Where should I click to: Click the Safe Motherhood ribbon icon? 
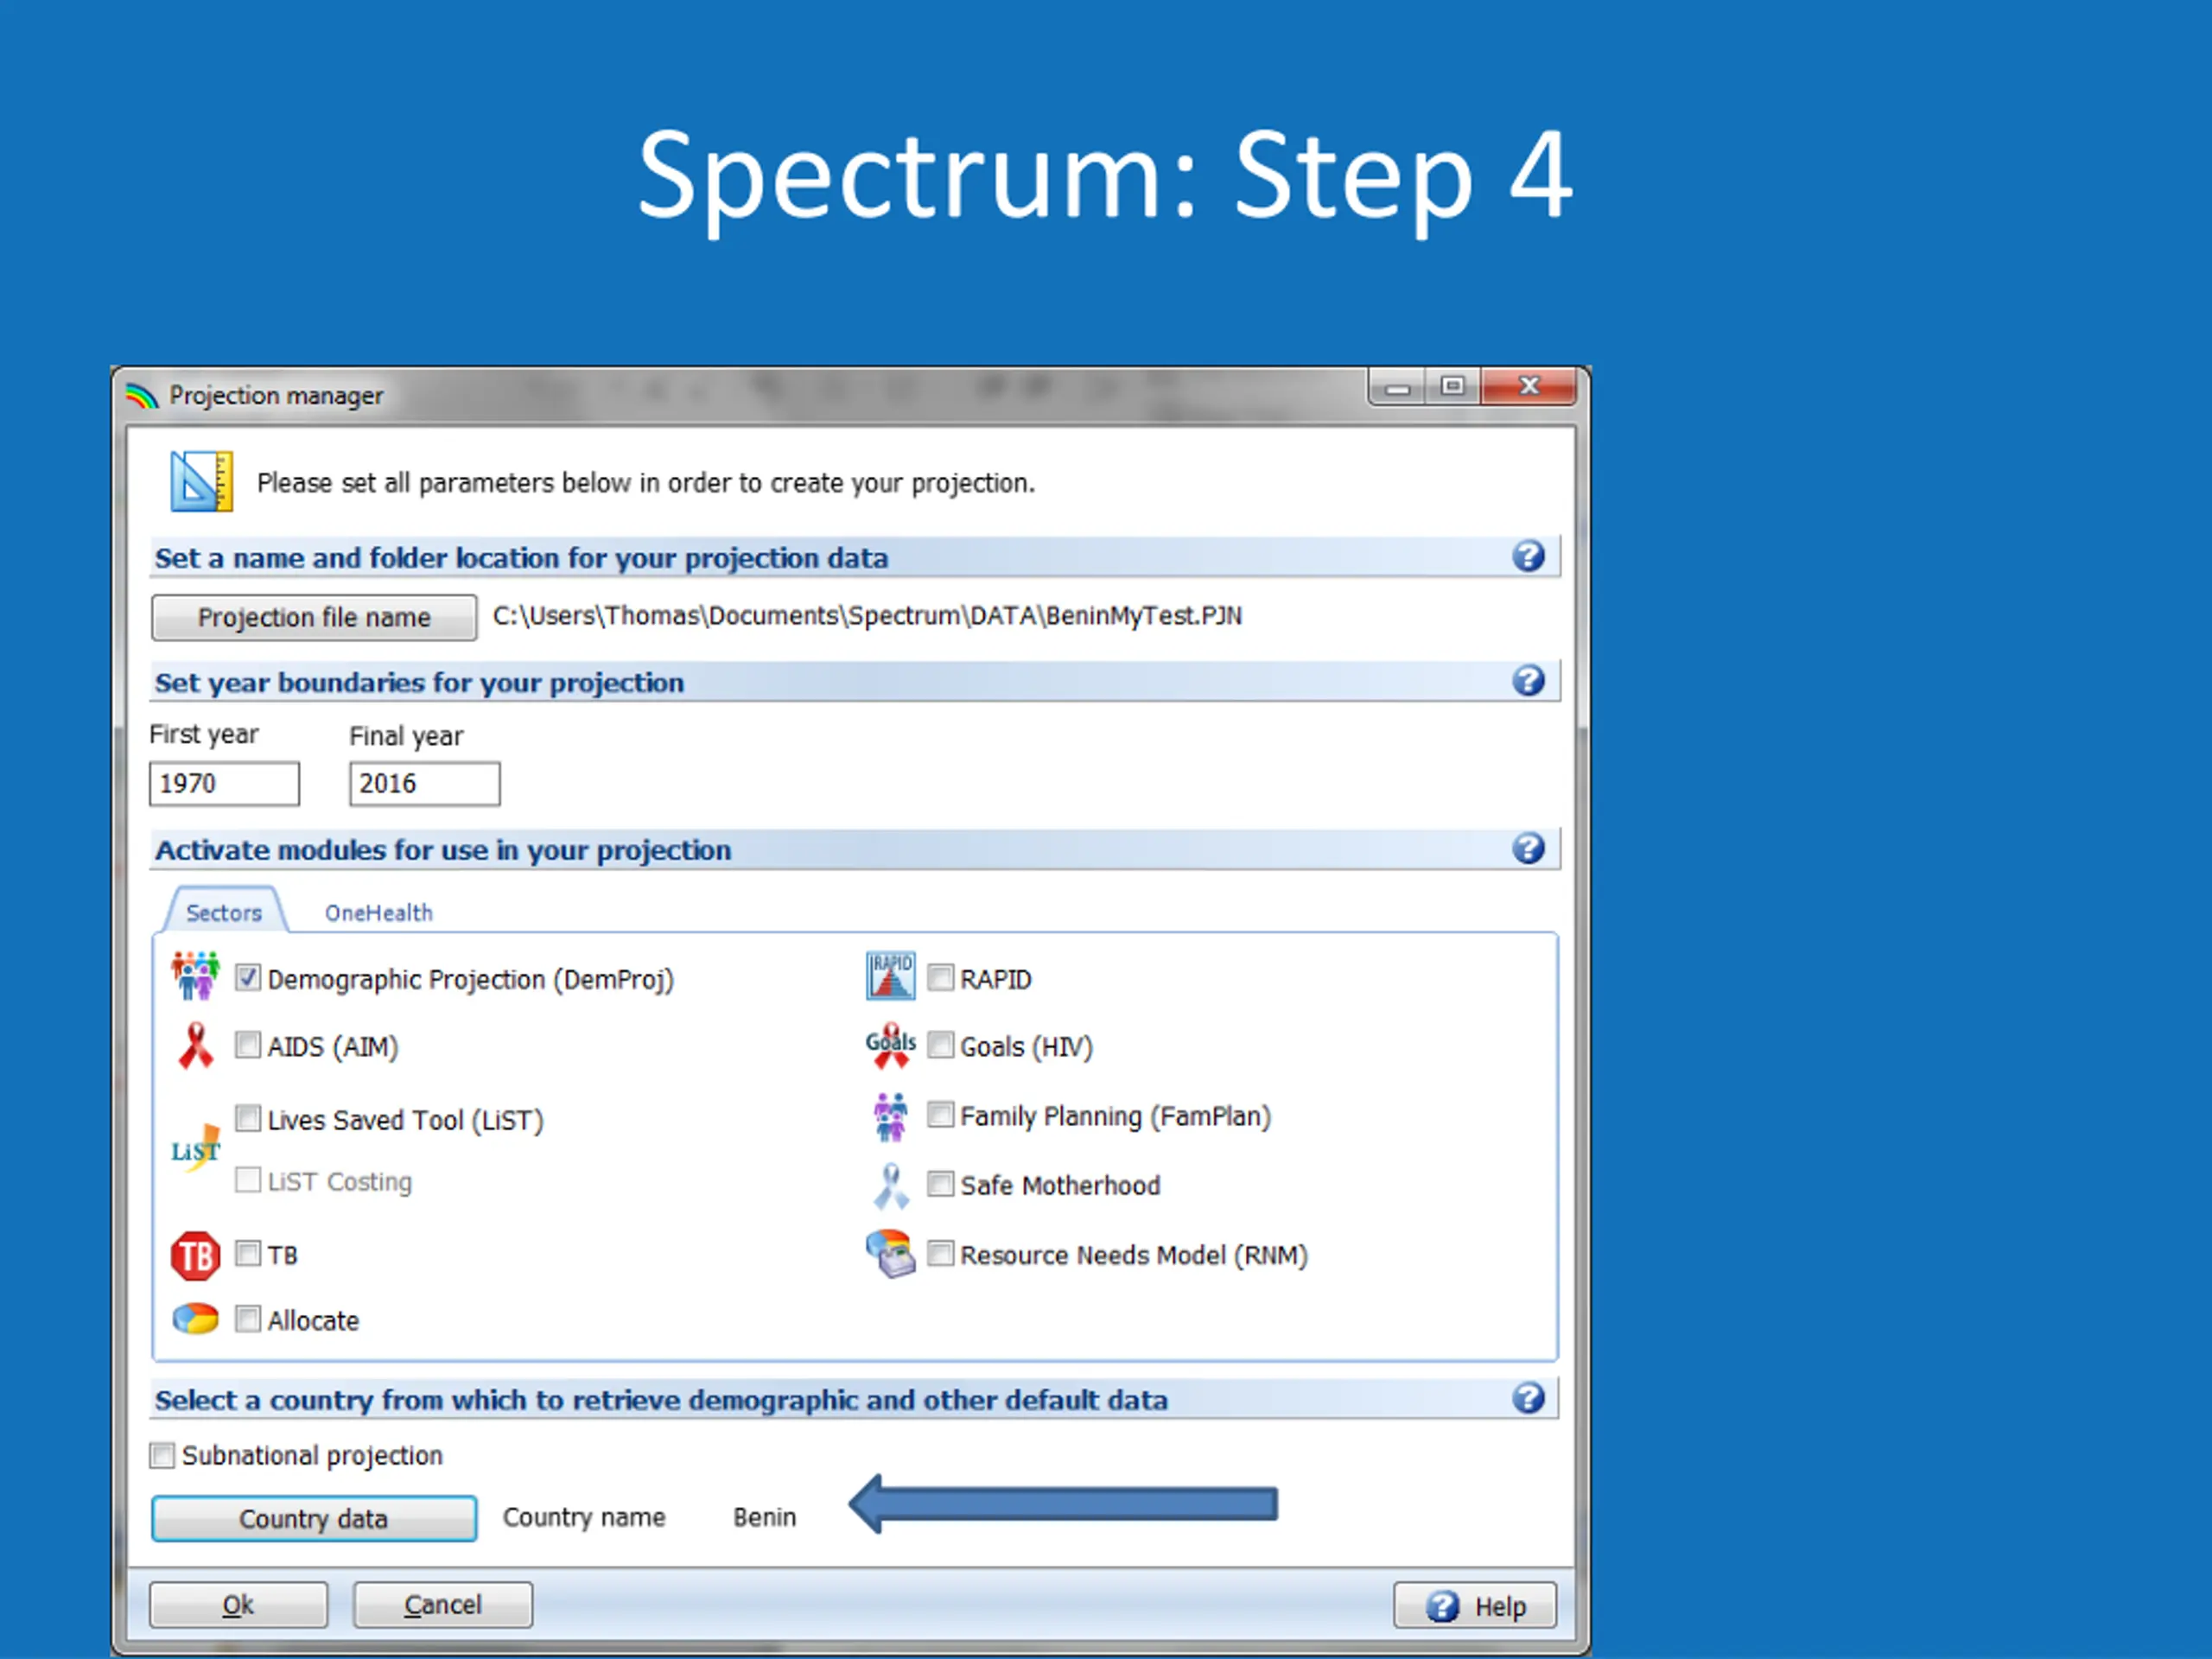tap(890, 1186)
